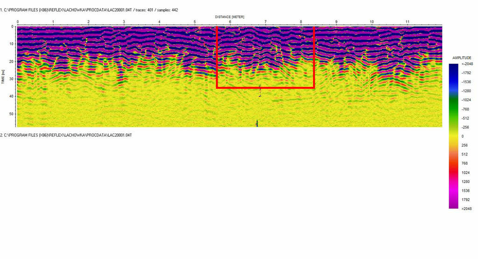
Task: Click the bottom edge of the red rectangle
Action: click(x=266, y=87)
